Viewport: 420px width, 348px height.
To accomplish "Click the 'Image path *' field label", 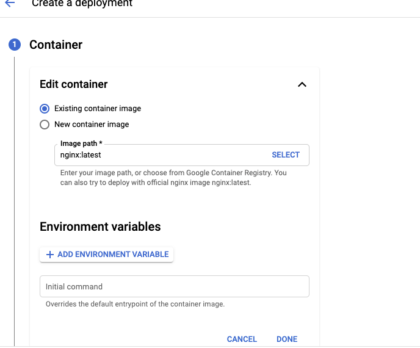I will click(x=81, y=143).
